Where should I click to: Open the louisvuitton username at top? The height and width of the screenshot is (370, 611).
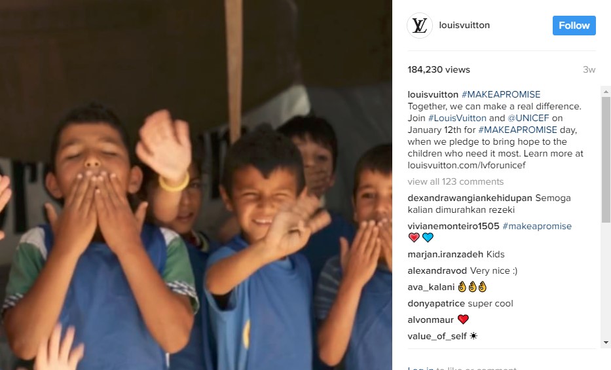pyautogui.click(x=464, y=26)
